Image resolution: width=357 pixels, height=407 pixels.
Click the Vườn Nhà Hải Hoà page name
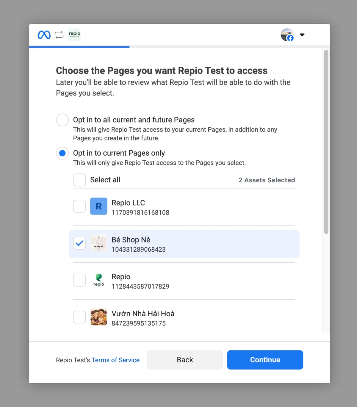(x=143, y=314)
